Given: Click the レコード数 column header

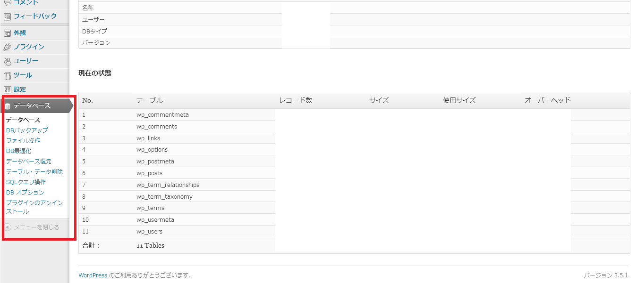Looking at the screenshot, I should coord(296,100).
